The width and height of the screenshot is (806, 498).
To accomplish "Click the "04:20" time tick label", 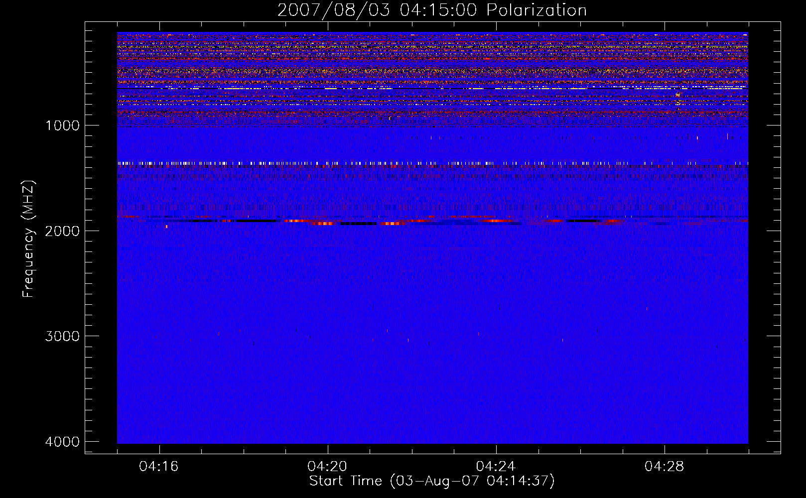I will pyautogui.click(x=327, y=467).
